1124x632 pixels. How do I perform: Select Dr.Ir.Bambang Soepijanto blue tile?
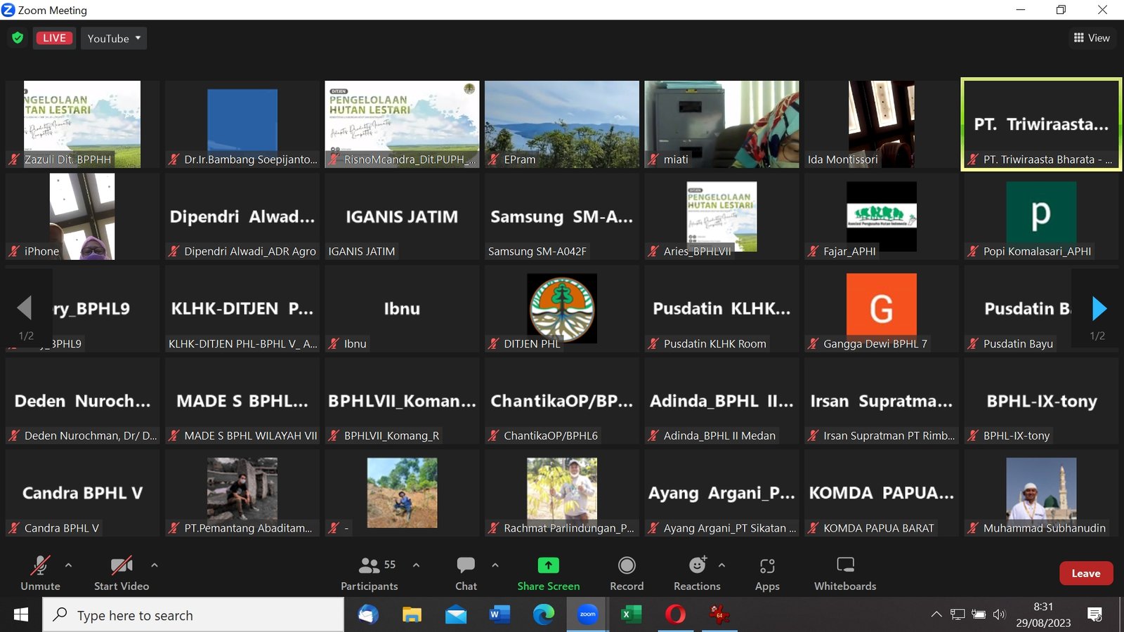(x=242, y=124)
